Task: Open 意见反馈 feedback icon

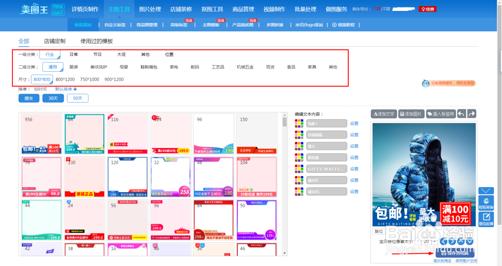Action: (x=486, y=219)
